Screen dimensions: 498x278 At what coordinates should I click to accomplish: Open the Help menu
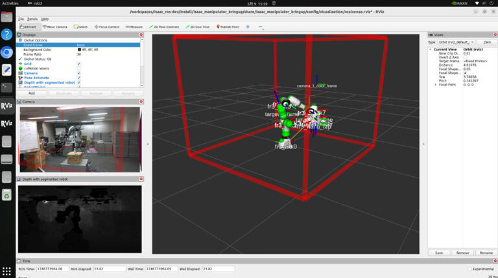coord(45,19)
